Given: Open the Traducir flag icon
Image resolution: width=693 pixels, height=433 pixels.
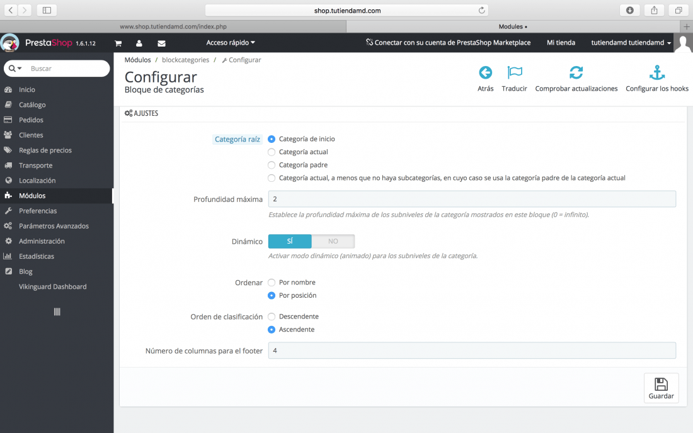Looking at the screenshot, I should (515, 72).
